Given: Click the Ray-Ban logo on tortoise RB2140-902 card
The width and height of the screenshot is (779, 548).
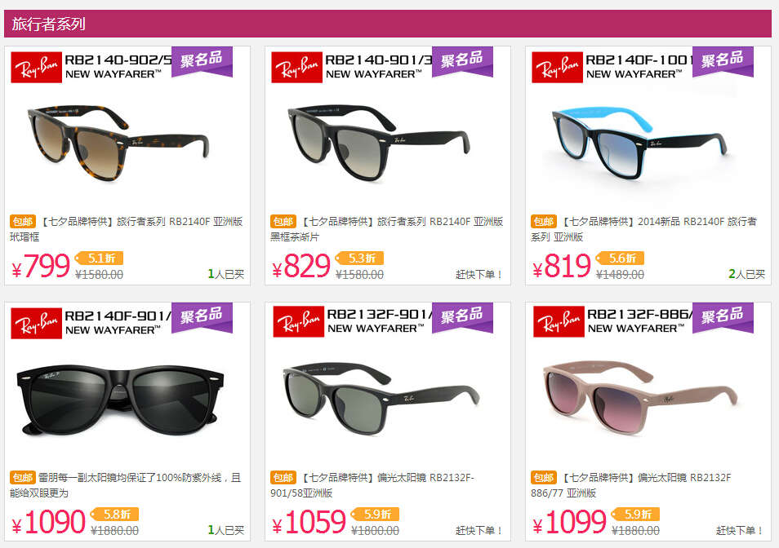Looking at the screenshot, I should coord(36,67).
